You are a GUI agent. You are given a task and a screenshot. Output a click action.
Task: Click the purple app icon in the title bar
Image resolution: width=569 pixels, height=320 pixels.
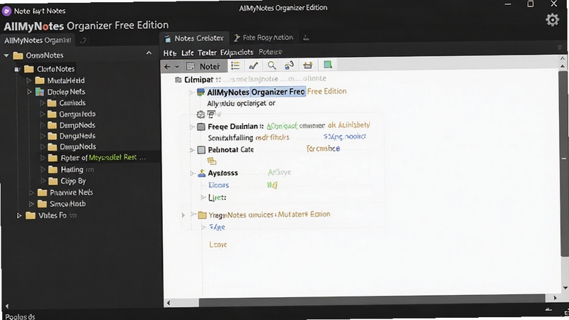point(6,11)
